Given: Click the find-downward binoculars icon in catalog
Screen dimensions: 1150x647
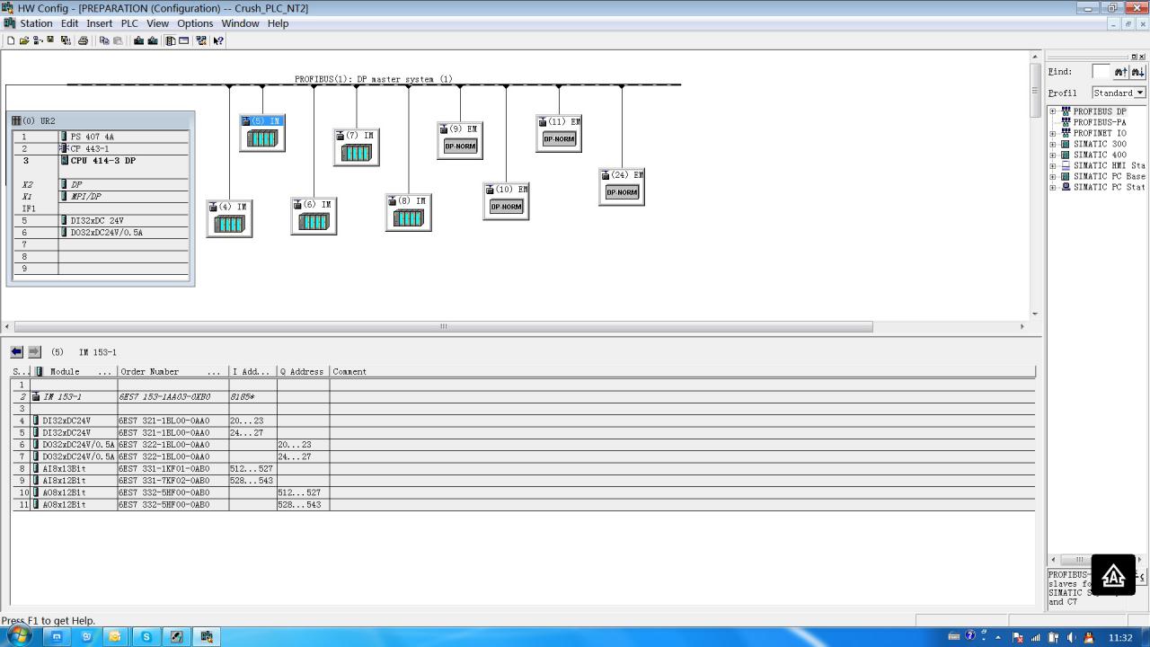Looking at the screenshot, I should click(x=1137, y=72).
